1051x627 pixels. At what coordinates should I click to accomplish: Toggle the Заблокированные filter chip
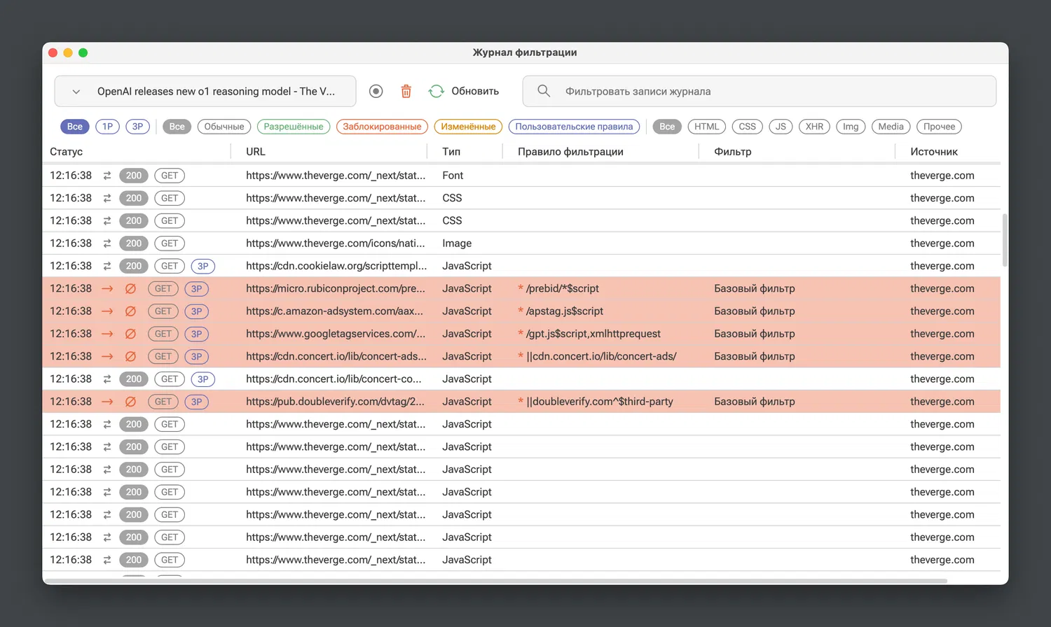pyautogui.click(x=382, y=127)
